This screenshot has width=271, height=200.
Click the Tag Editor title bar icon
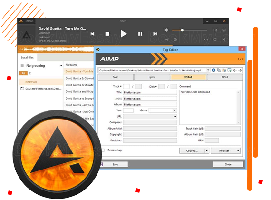coord(98,50)
